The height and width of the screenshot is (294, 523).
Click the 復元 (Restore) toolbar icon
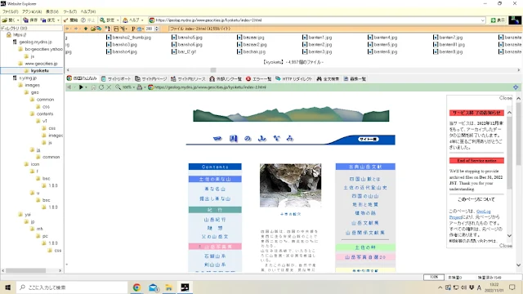tap(43, 20)
